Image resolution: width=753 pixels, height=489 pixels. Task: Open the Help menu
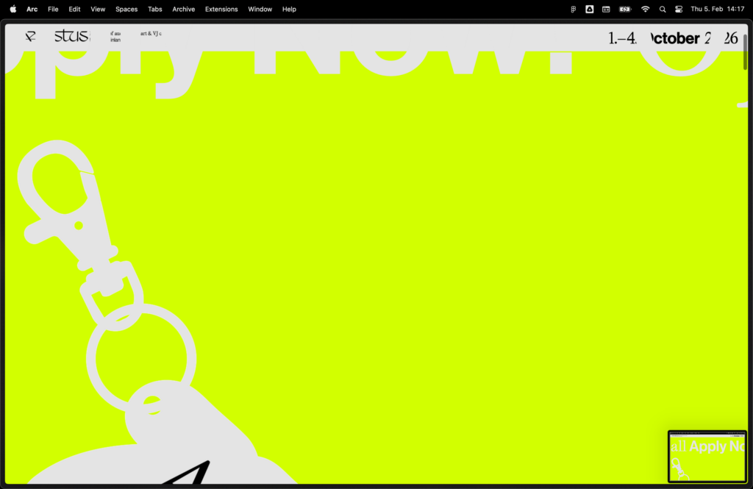(x=289, y=9)
